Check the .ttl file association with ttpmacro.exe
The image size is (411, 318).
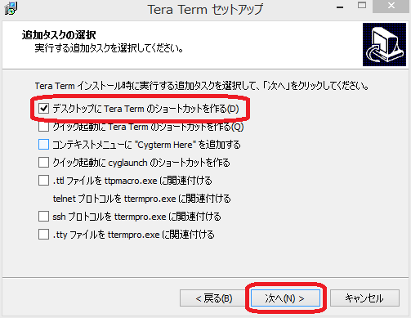43,181
